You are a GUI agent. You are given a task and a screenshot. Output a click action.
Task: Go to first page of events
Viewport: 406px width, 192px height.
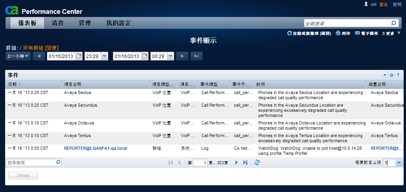click(x=171, y=162)
